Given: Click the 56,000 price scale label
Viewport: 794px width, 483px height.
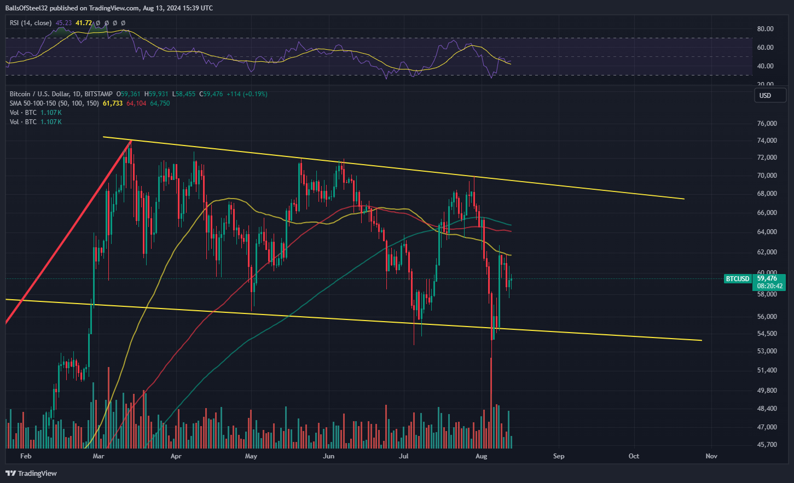Looking at the screenshot, I should pos(767,317).
